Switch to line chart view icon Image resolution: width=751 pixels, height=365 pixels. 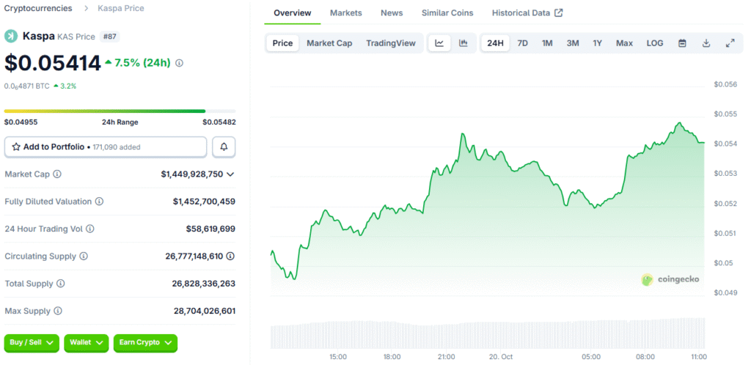tap(439, 43)
